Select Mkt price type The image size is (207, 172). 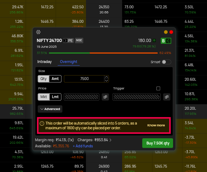pos(44,97)
